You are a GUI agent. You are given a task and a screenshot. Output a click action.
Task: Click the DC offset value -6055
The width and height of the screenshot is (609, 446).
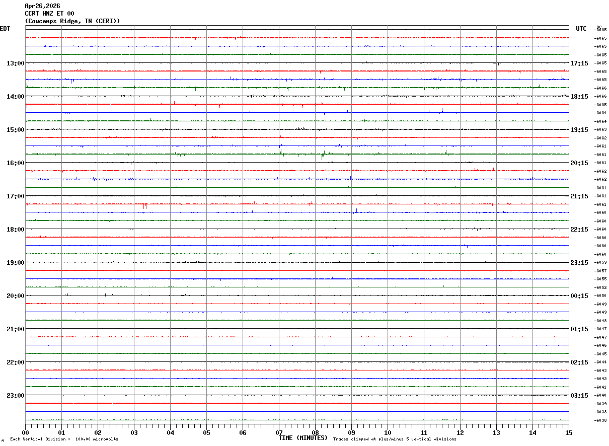pyautogui.click(x=600, y=279)
